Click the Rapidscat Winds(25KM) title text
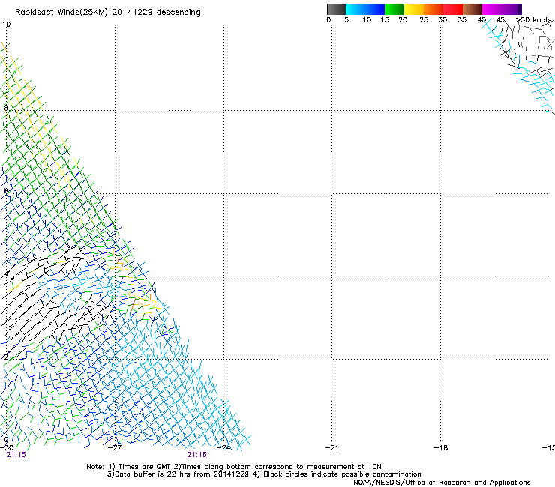 107,13
